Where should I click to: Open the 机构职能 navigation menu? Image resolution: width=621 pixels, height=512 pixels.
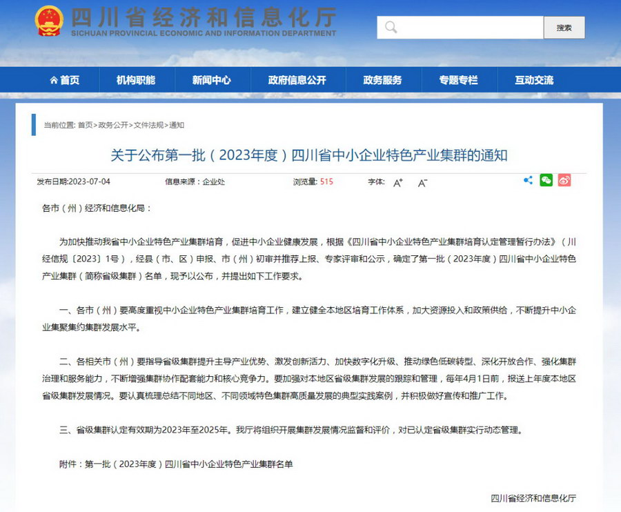(136, 80)
